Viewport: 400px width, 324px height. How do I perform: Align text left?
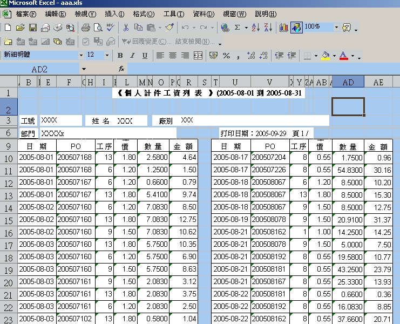[x=160, y=55]
